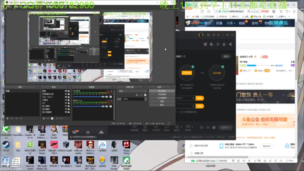Viewport: 304px width, 171px height.
Task: Toggle visibility of 文本 (GDI+) source
Action: coord(66,97)
